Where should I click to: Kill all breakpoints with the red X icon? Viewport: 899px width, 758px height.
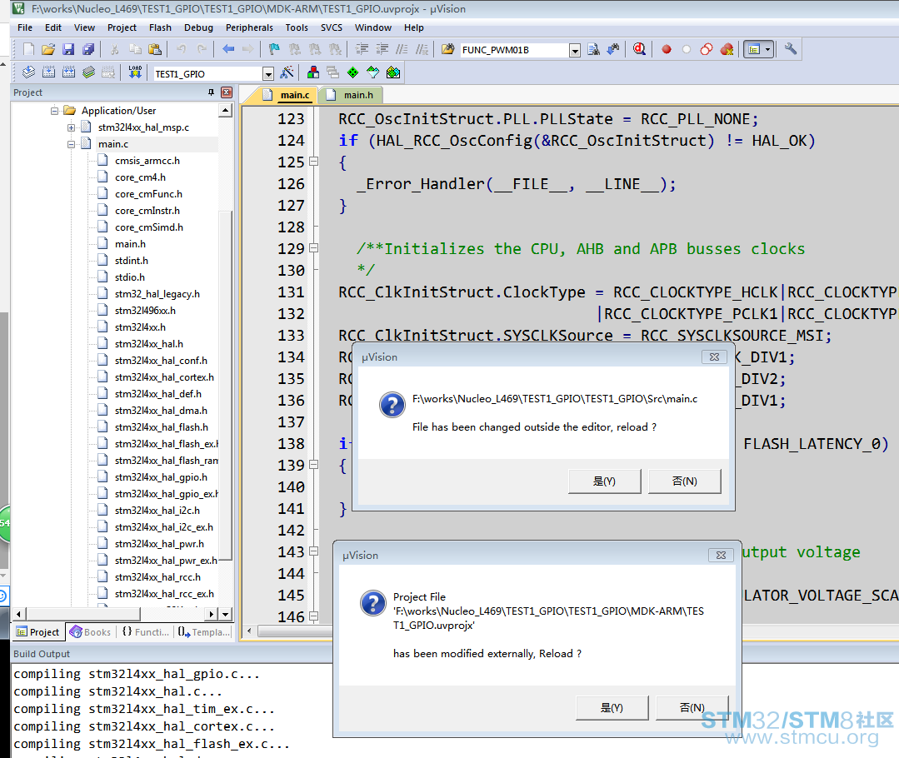click(727, 49)
